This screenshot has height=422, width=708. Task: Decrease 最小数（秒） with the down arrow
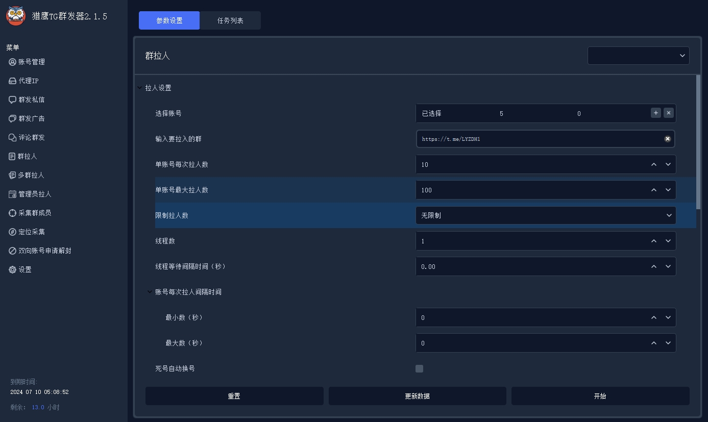[668, 317]
